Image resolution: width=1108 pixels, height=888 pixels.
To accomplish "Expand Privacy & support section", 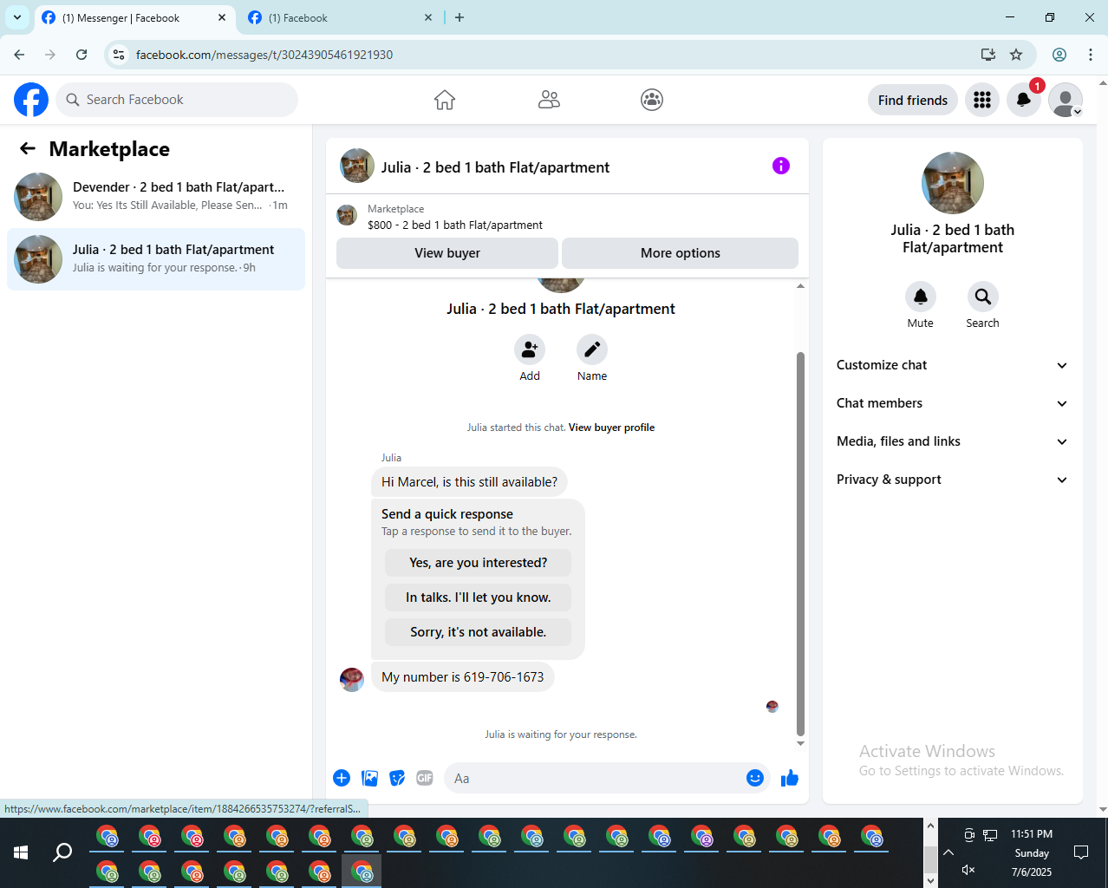I will click(x=952, y=480).
